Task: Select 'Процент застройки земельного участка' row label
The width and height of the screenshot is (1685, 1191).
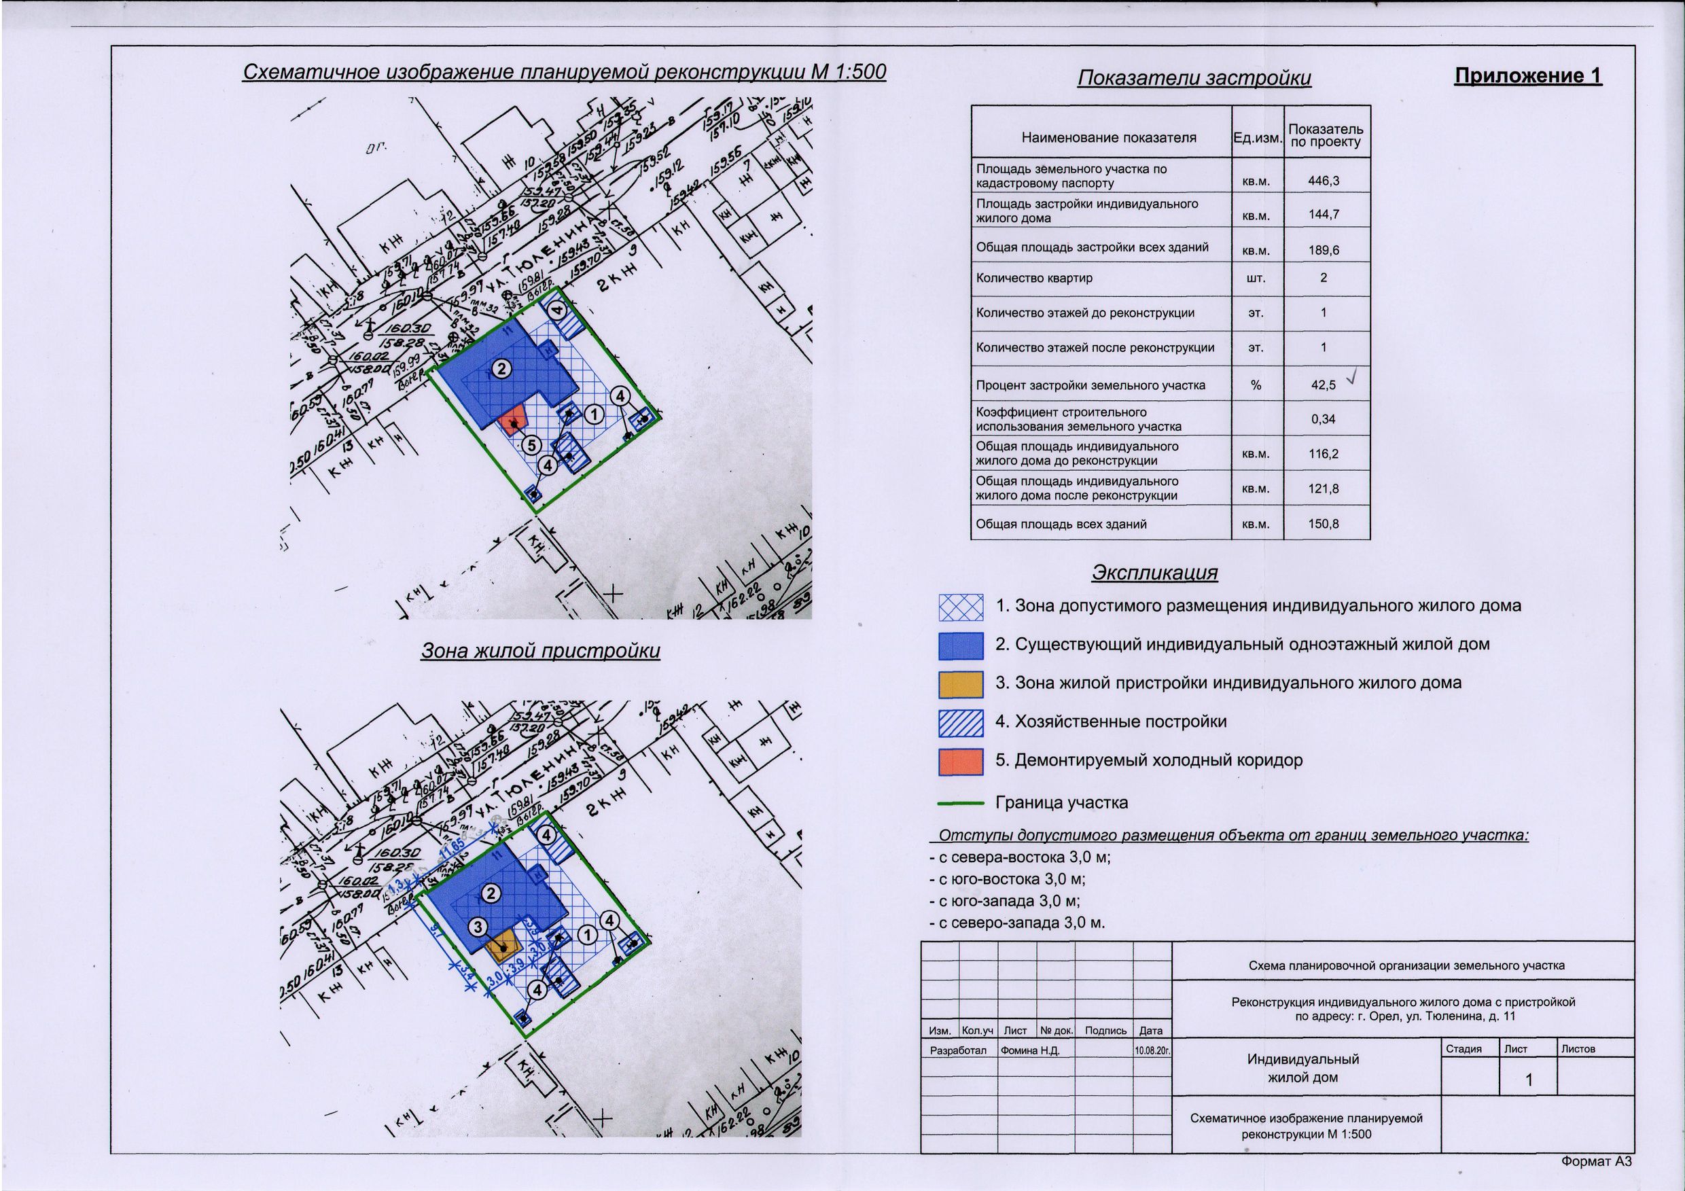Action: click(x=1090, y=385)
